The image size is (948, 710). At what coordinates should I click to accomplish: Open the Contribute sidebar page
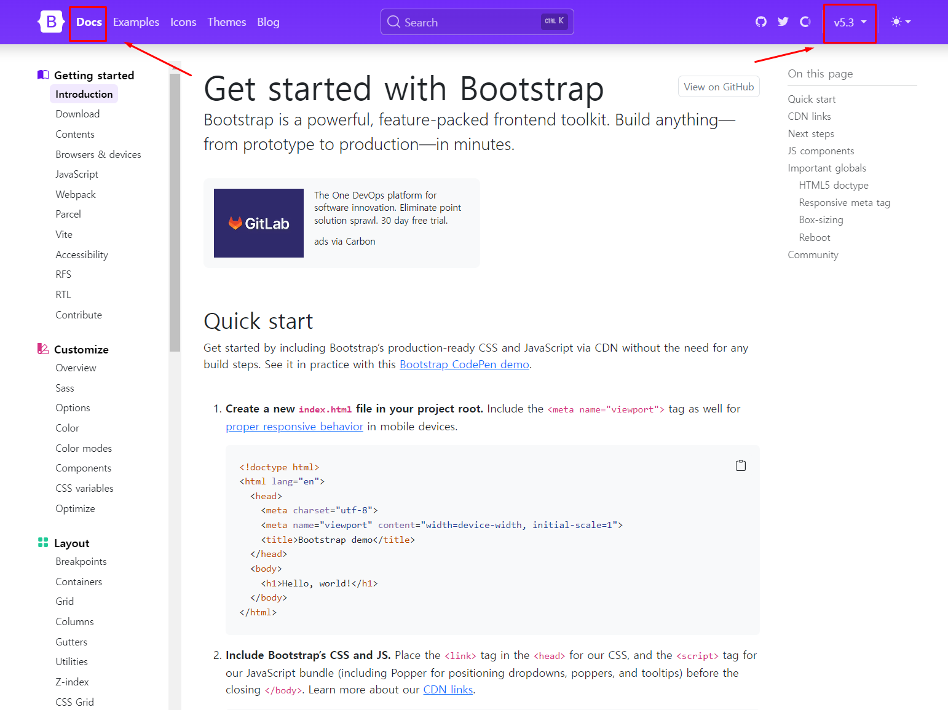point(79,315)
